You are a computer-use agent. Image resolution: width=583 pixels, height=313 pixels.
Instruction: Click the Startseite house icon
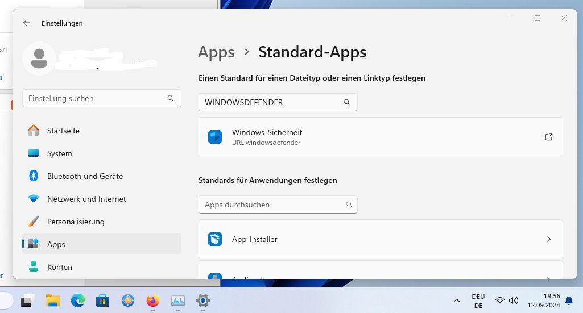coord(34,130)
